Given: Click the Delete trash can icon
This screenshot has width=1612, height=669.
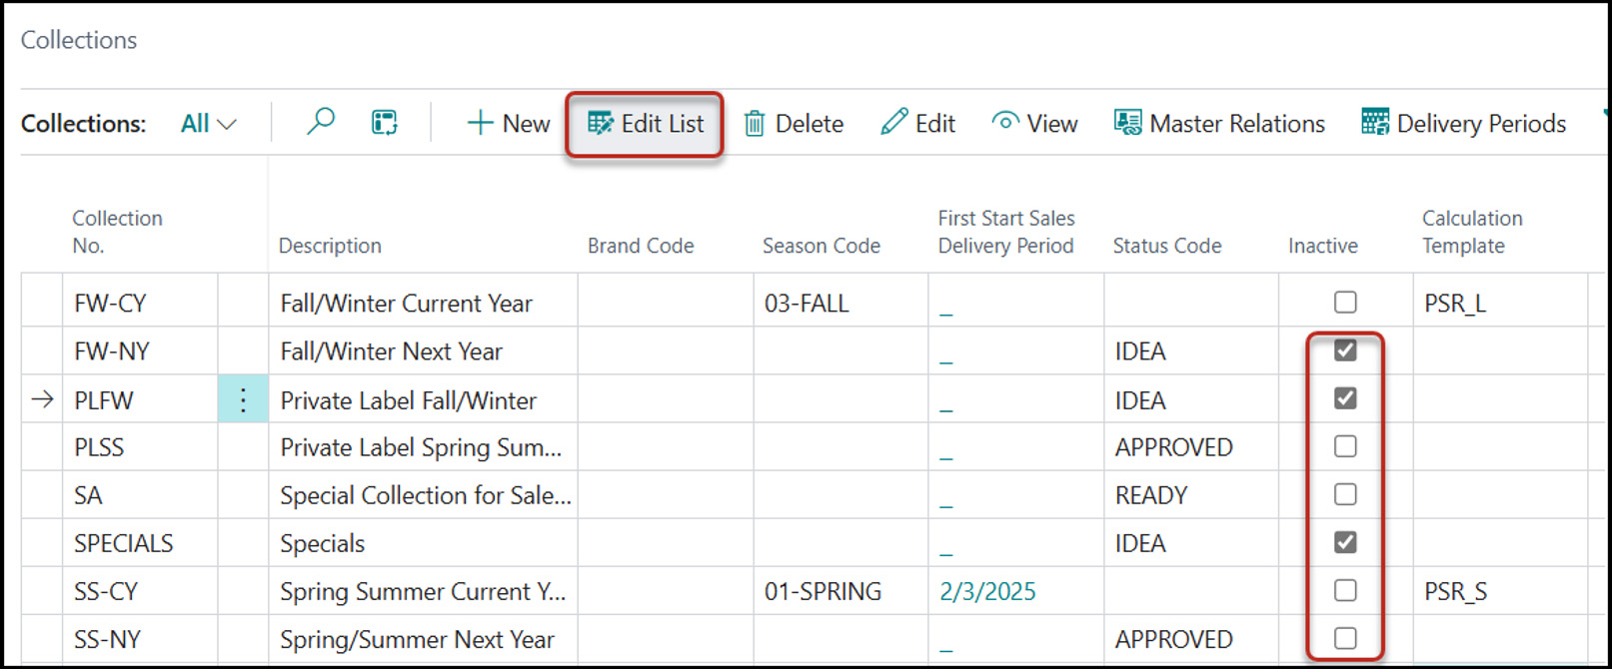Looking at the screenshot, I should pyautogui.click(x=755, y=124).
